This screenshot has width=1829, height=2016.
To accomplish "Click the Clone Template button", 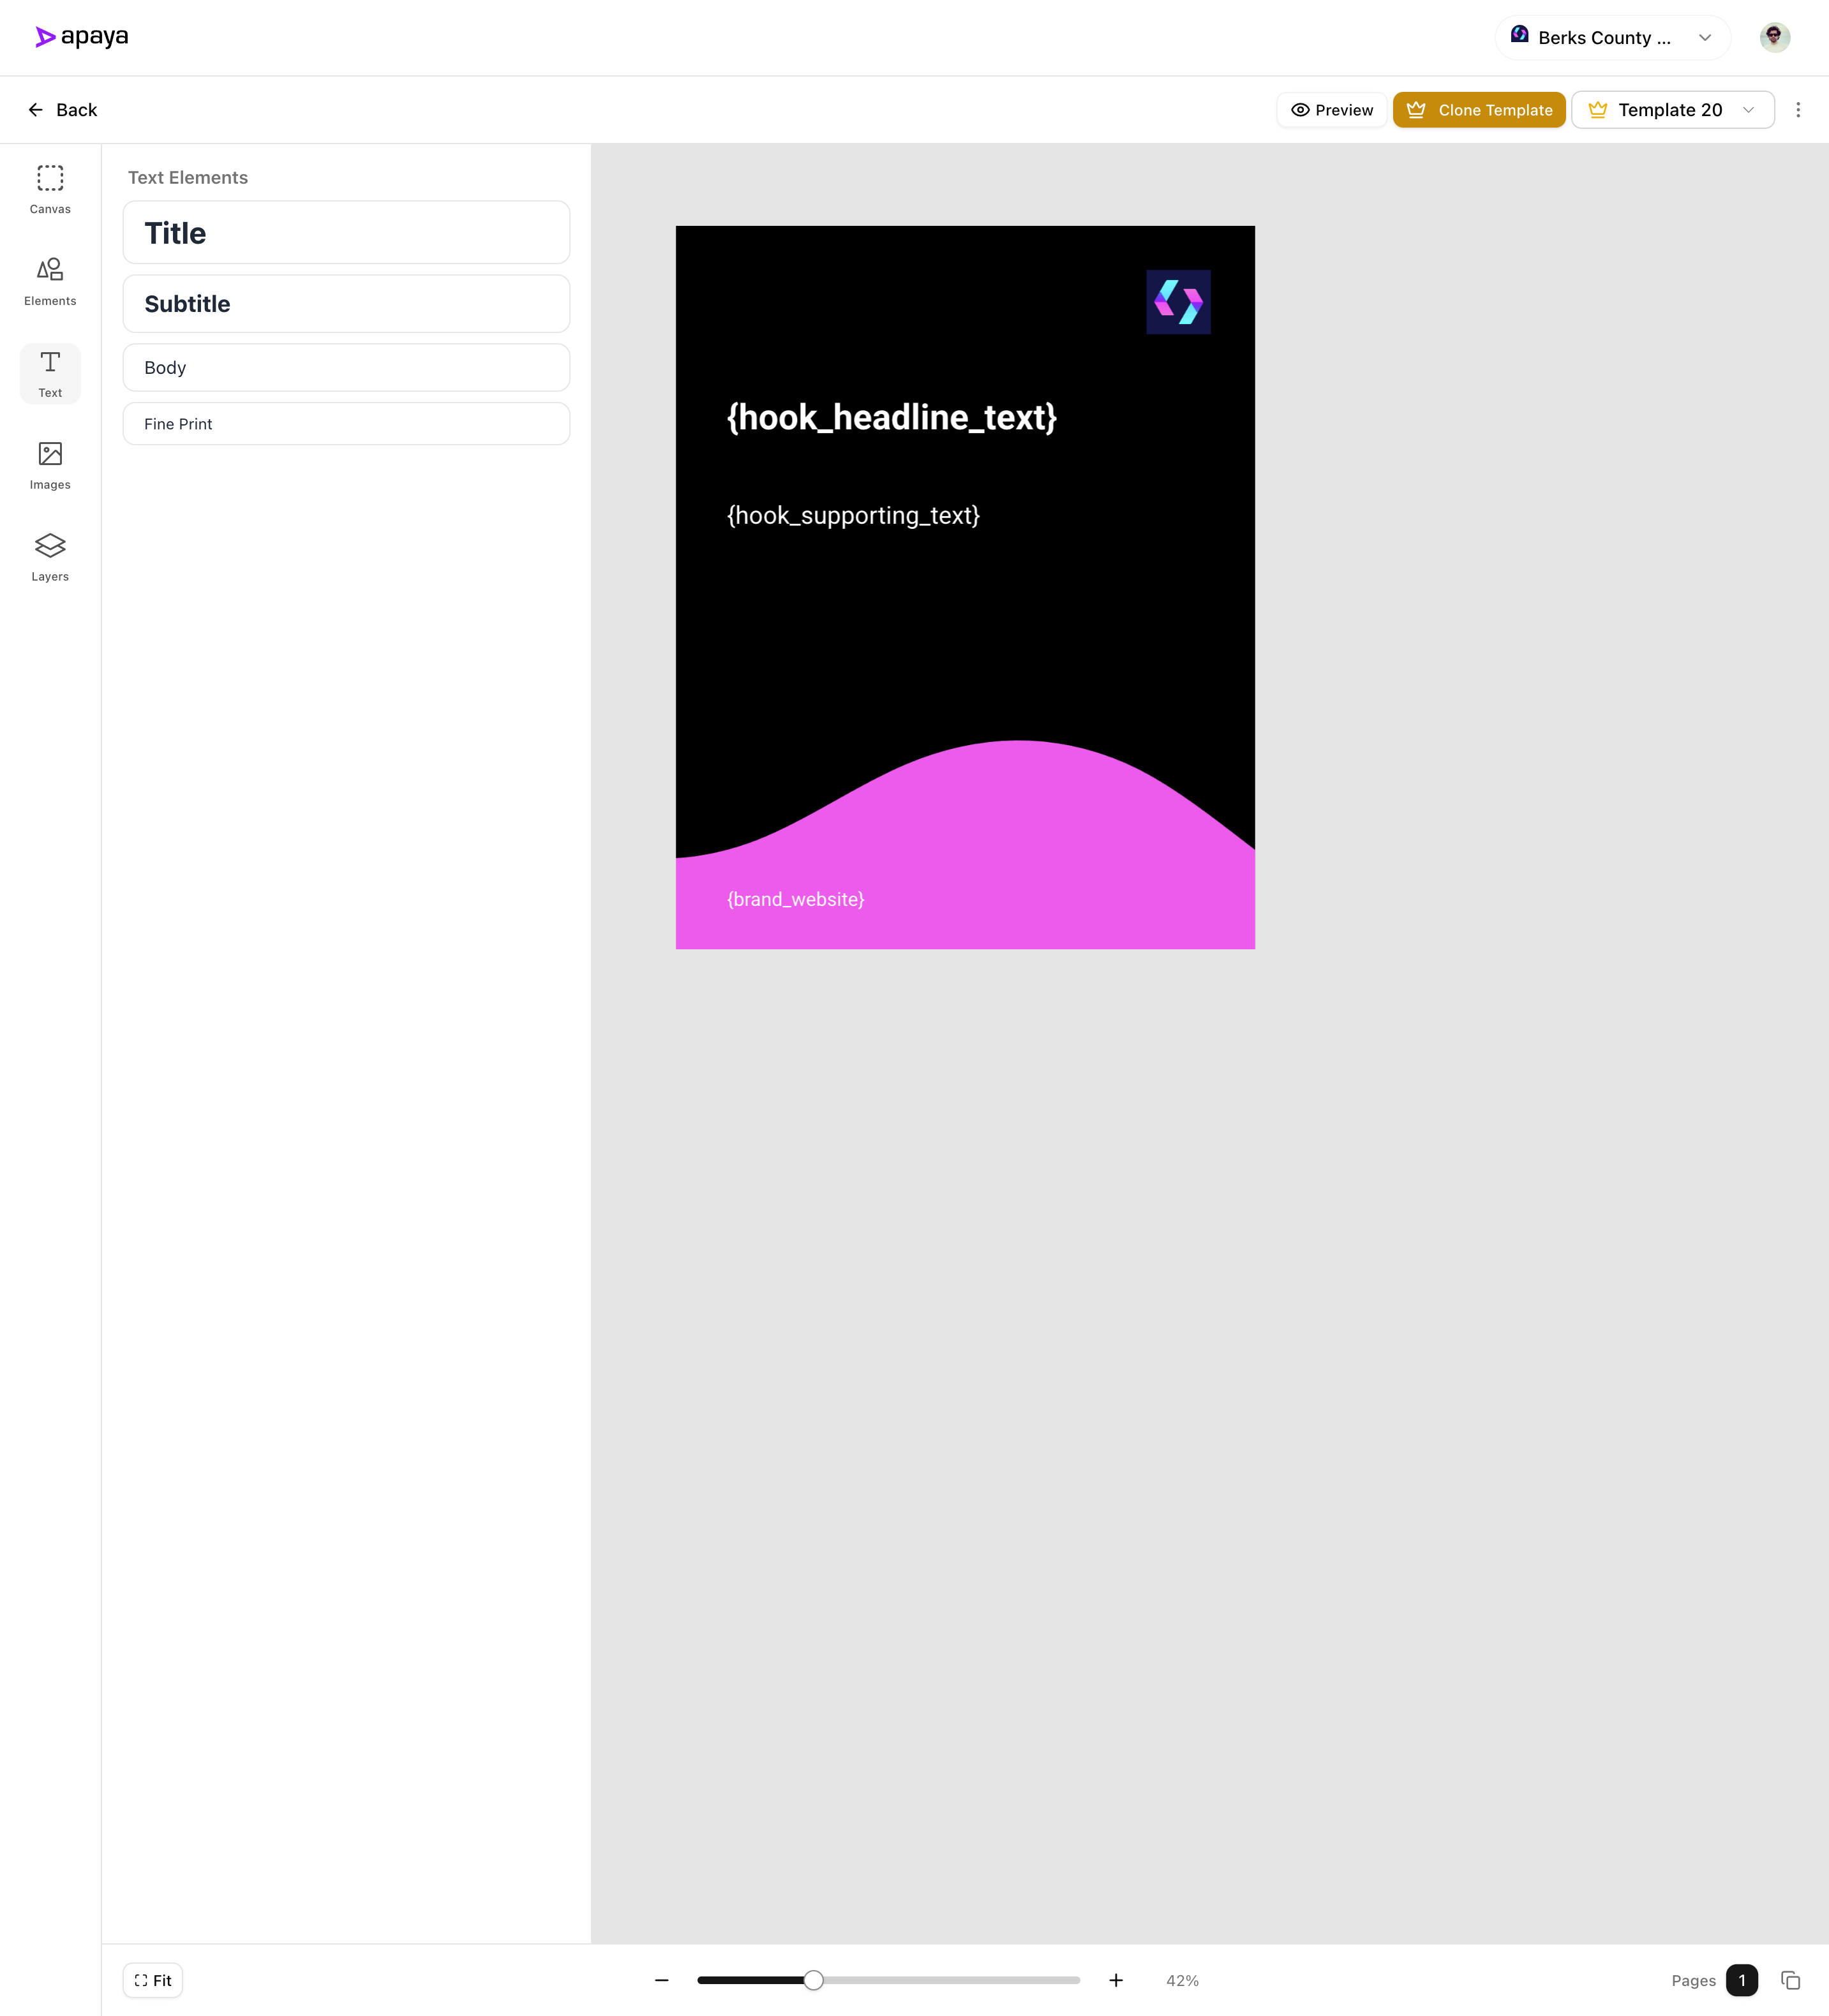I will point(1479,110).
